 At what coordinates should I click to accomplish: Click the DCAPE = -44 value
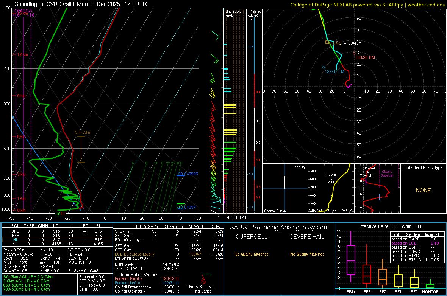pos(16,267)
